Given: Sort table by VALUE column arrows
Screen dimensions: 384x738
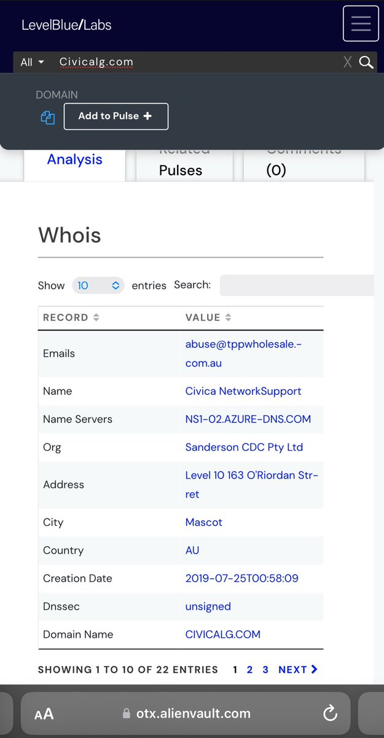Looking at the screenshot, I should (x=228, y=317).
